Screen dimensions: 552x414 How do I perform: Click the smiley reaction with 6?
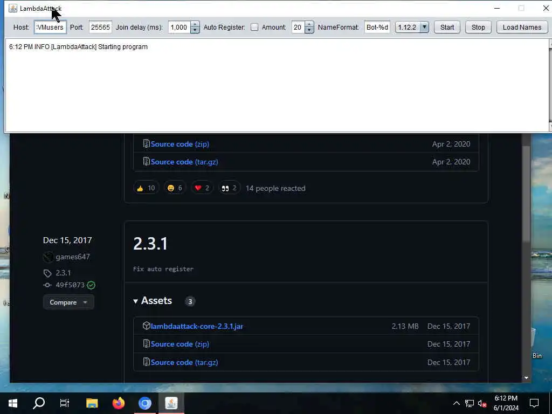click(175, 188)
